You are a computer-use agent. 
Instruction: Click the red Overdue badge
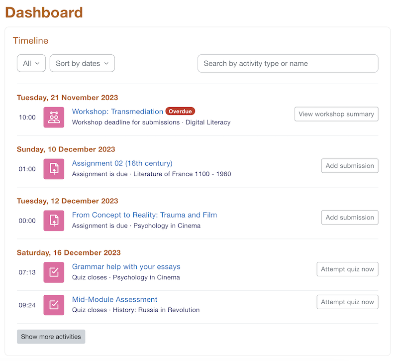(180, 112)
